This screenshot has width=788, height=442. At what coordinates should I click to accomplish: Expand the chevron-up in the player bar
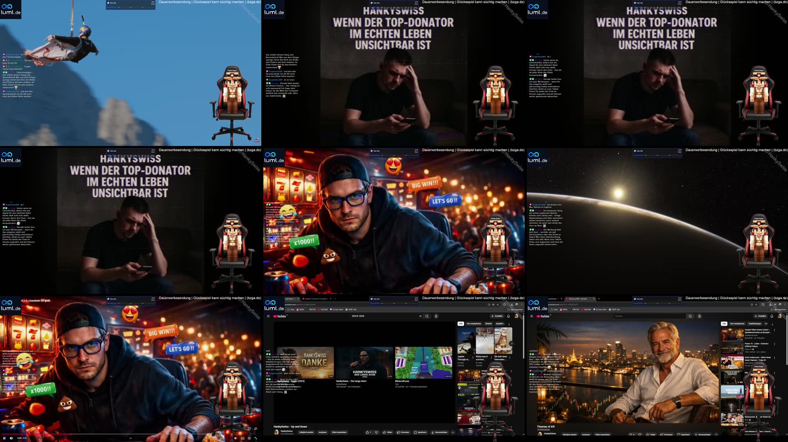coord(130,438)
